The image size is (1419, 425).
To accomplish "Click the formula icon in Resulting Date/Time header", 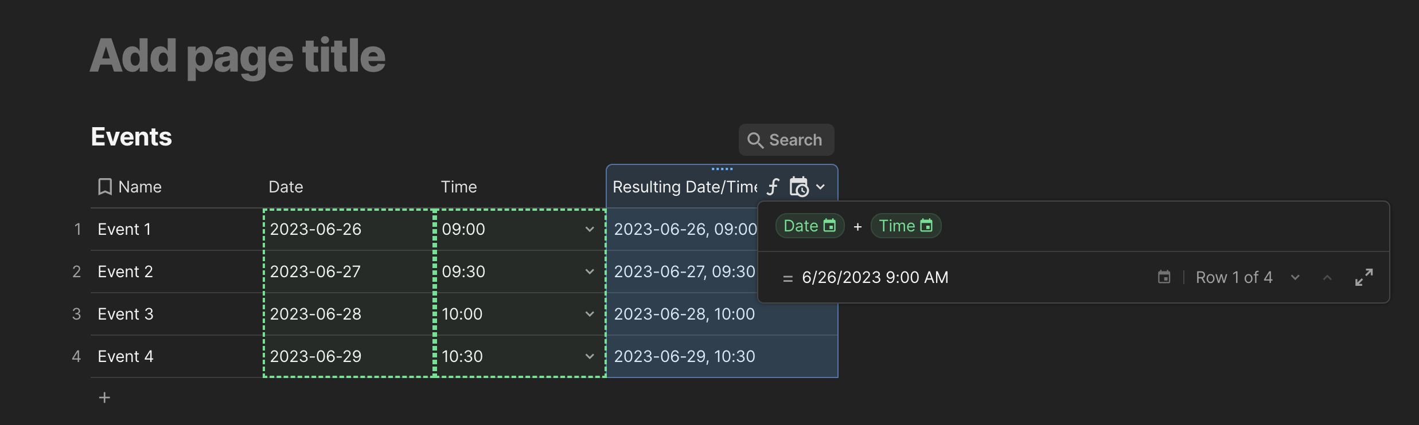I will (x=773, y=187).
